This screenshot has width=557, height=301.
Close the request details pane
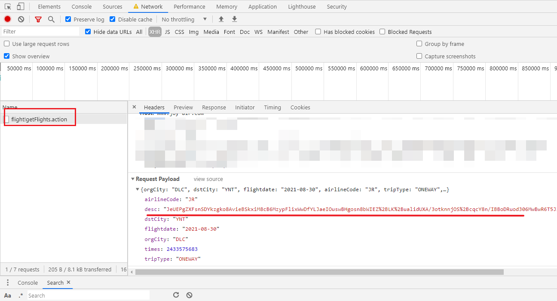[134, 107]
